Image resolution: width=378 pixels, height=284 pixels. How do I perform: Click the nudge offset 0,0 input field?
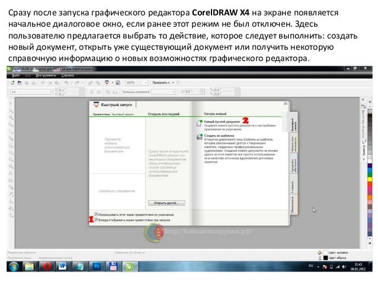coord(193,92)
